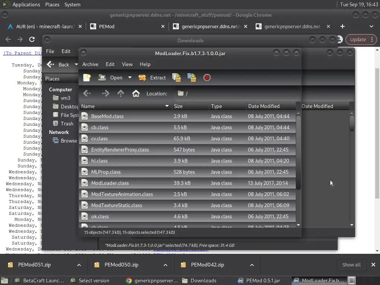Open the Applications menu in top panel
The width and height of the screenshot is (380, 285).
(x=26, y=4)
